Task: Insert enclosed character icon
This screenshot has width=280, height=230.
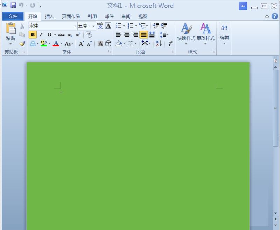Action: pos(108,44)
